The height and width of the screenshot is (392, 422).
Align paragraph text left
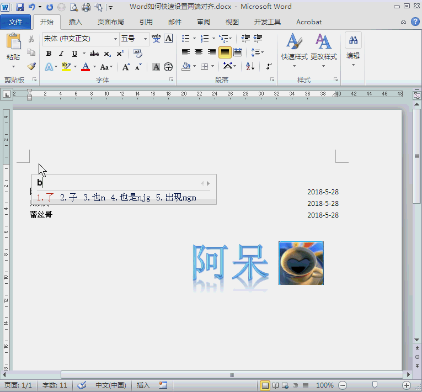click(186, 52)
